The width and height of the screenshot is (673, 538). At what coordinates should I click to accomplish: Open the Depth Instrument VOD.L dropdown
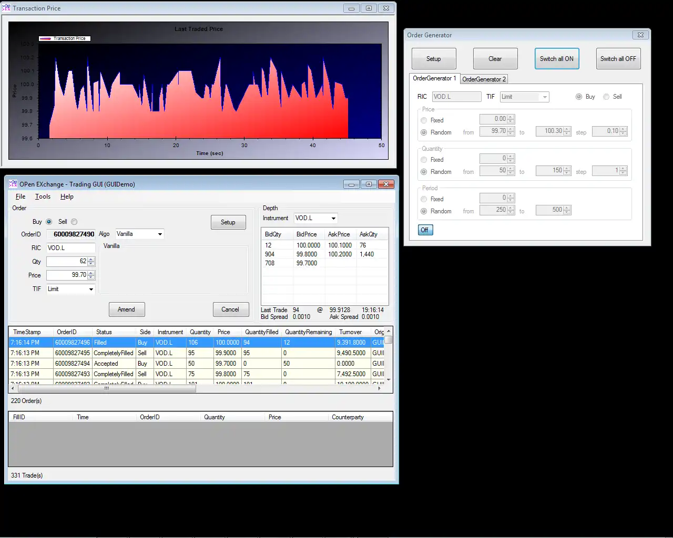coord(333,219)
